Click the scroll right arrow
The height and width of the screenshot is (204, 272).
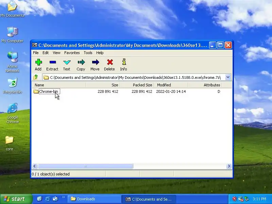click(229, 166)
